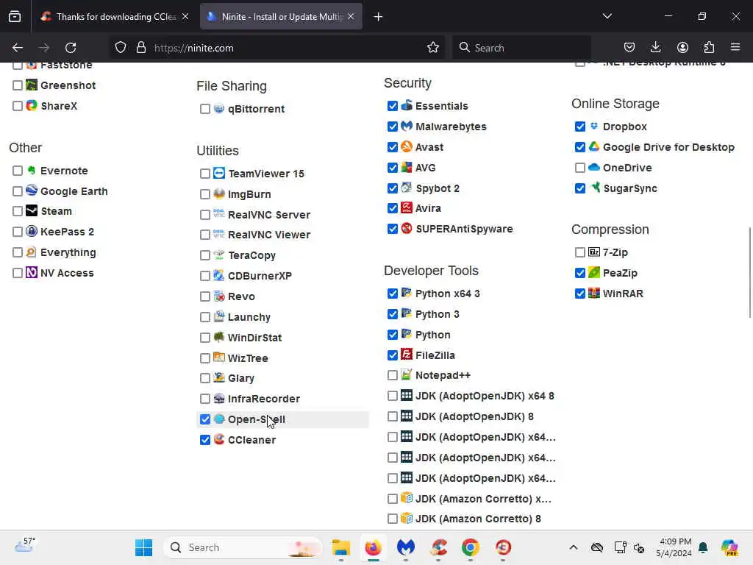Open File Explorer from the taskbar
The image size is (753, 565).
pyautogui.click(x=341, y=547)
